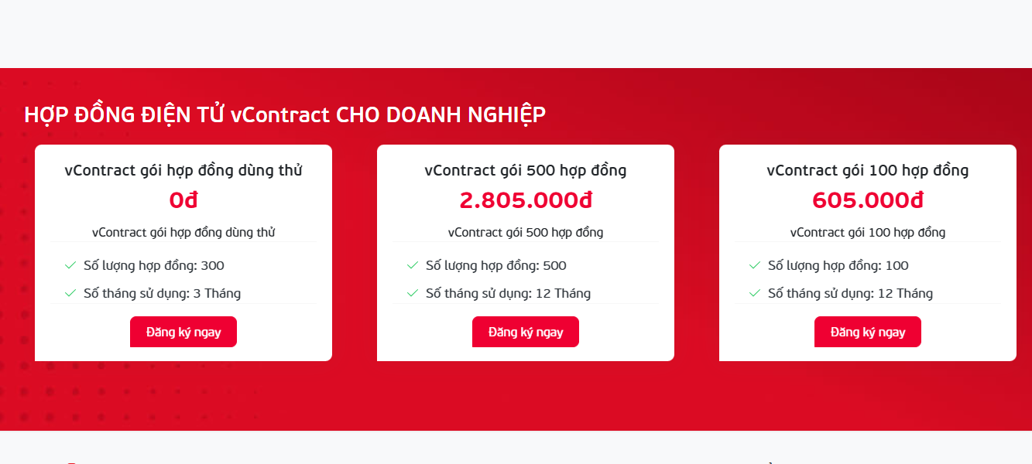
Task: Click Đăng ký ngay for 100-contract package
Action: pyautogui.click(x=868, y=332)
